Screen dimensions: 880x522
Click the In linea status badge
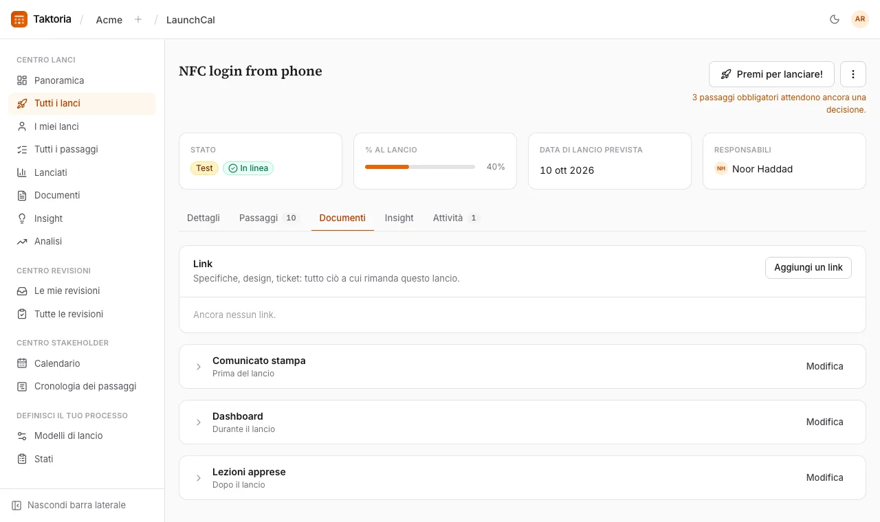[248, 168]
